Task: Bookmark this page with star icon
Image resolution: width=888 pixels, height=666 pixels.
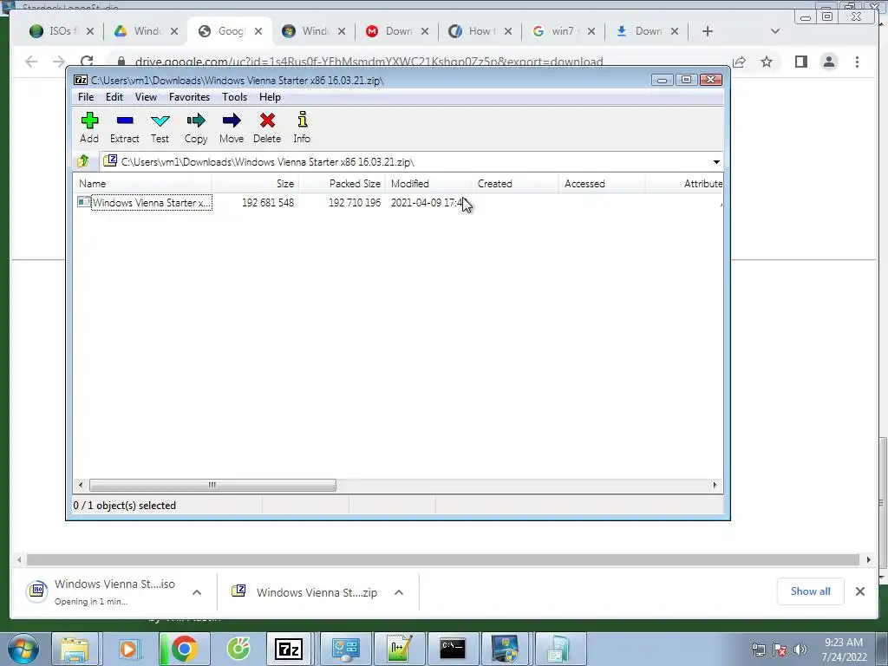Action: click(x=767, y=62)
